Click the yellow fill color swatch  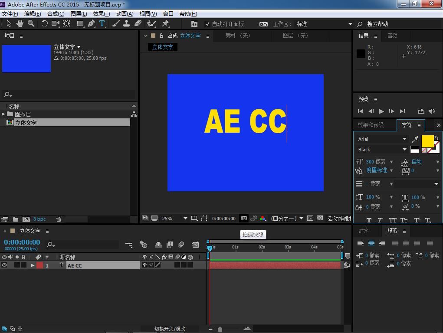point(427,140)
